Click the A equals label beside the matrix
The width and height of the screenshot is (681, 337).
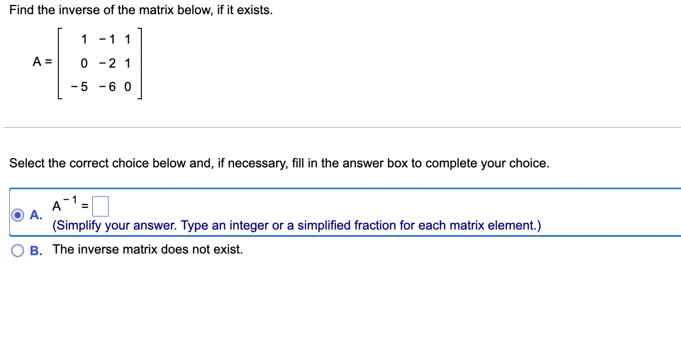(42, 62)
